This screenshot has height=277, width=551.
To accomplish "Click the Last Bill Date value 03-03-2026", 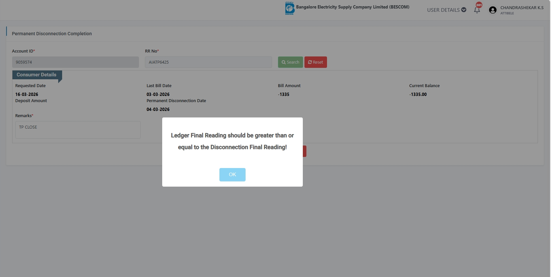I will pos(158,94).
